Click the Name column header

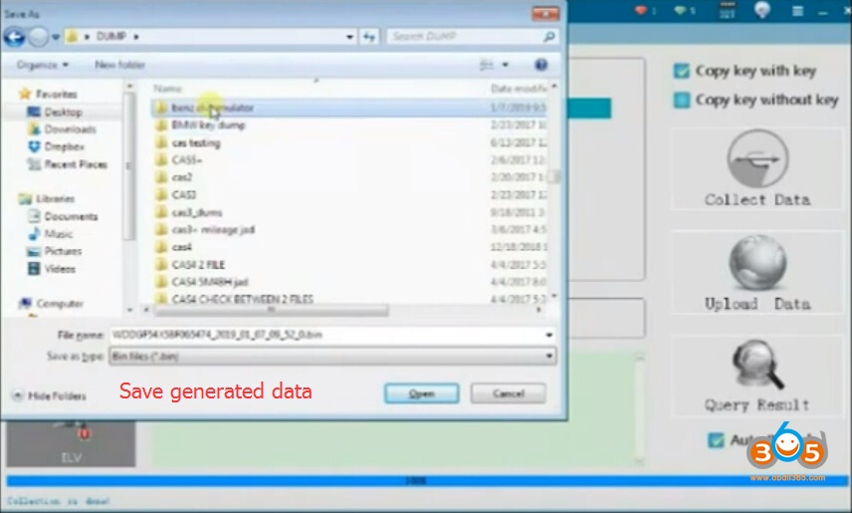pos(168,88)
